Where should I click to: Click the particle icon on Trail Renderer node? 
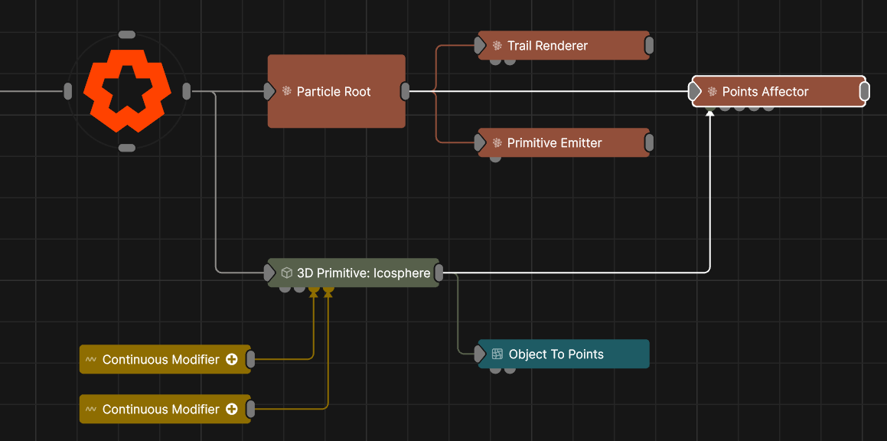point(497,46)
